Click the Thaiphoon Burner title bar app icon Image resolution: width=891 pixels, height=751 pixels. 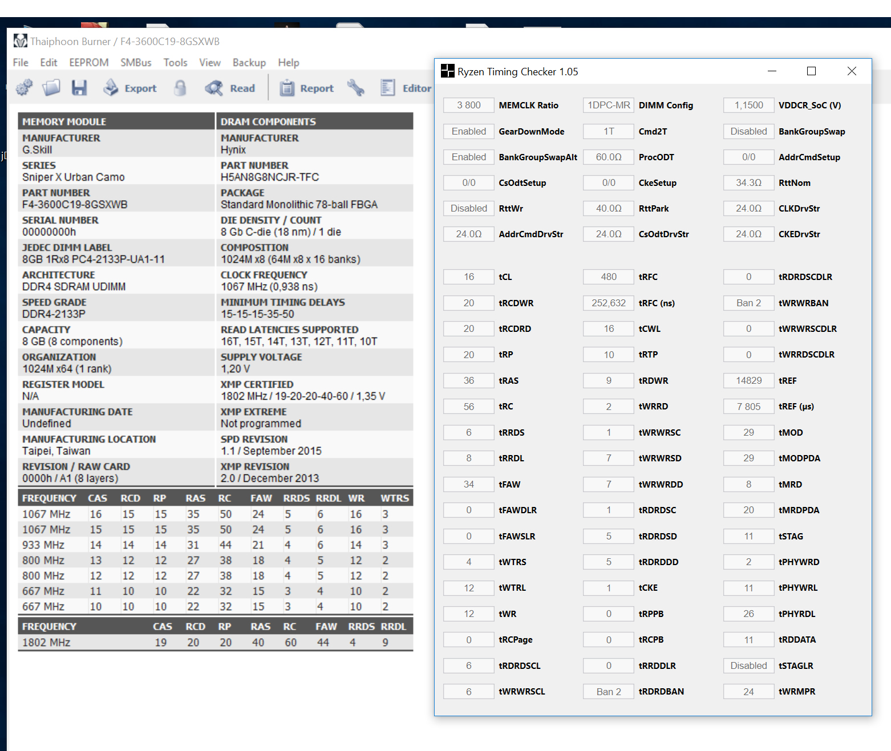[21, 41]
